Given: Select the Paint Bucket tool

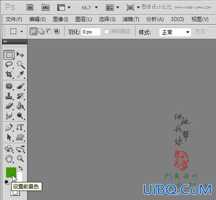Looking at the screenshot, I should tap(20, 106).
